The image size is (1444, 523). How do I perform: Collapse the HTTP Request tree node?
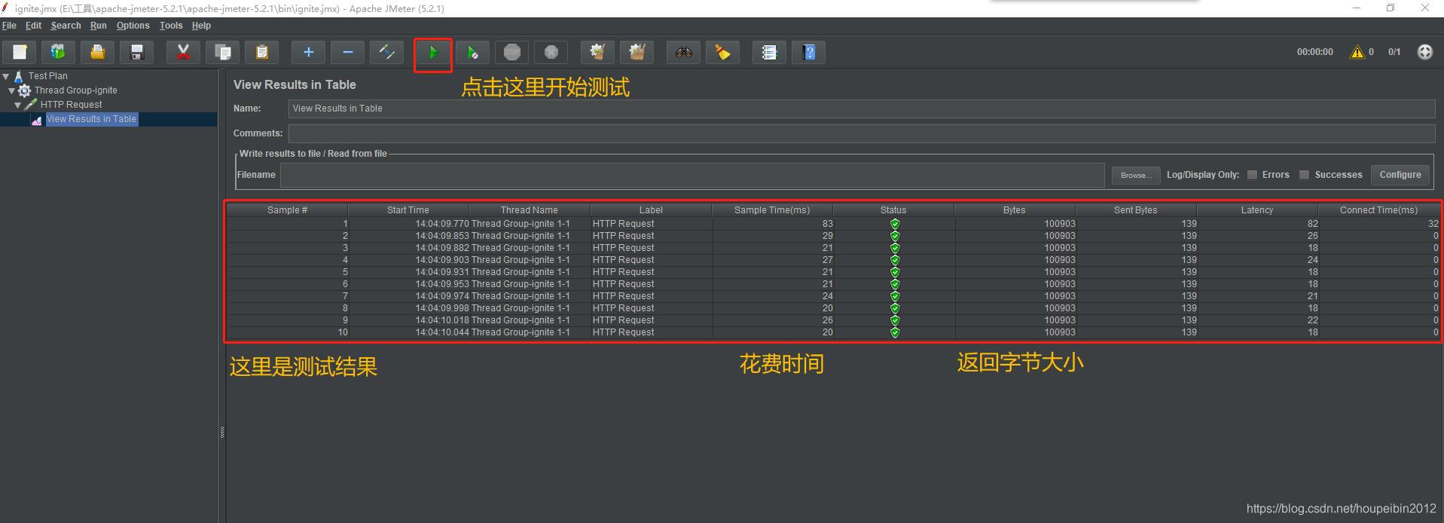(18, 105)
